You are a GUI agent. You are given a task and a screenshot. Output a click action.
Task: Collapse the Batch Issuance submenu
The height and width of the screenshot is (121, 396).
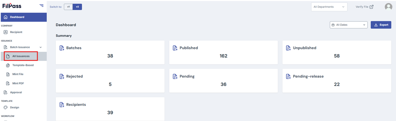coord(41,47)
